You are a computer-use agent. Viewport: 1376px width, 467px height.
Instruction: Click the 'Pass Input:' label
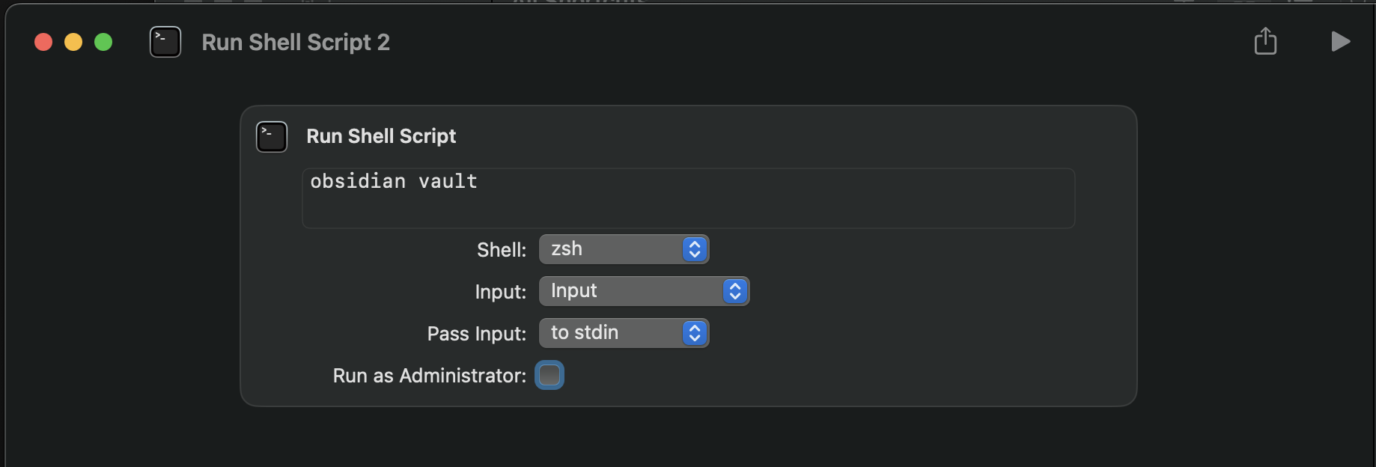click(x=476, y=334)
